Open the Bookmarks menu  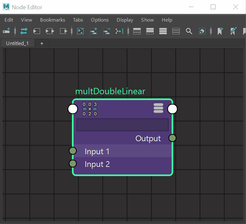[x=52, y=20]
